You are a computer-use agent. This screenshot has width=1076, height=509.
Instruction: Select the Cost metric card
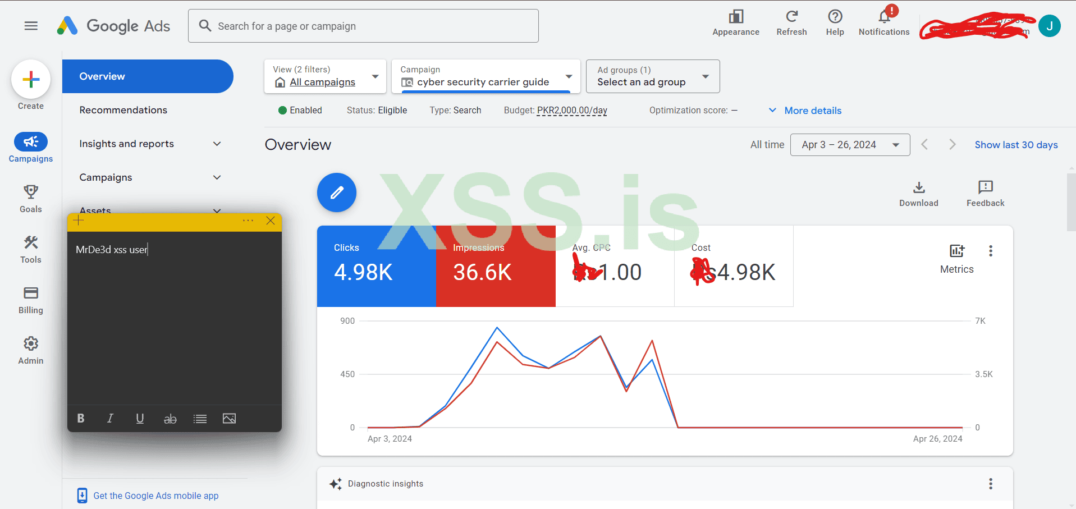734,266
